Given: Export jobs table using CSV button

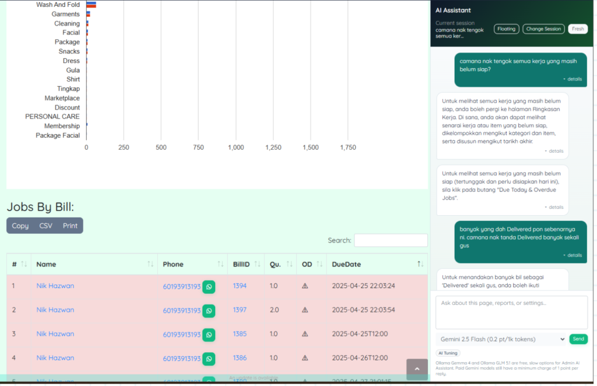Looking at the screenshot, I should click(x=45, y=226).
